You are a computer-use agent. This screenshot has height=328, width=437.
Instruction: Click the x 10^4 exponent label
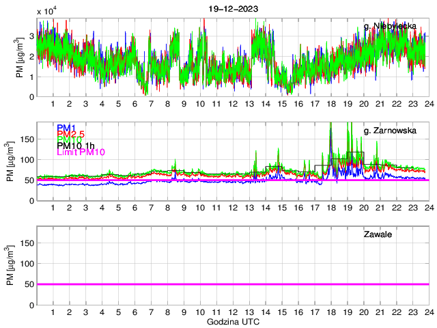coord(46,11)
